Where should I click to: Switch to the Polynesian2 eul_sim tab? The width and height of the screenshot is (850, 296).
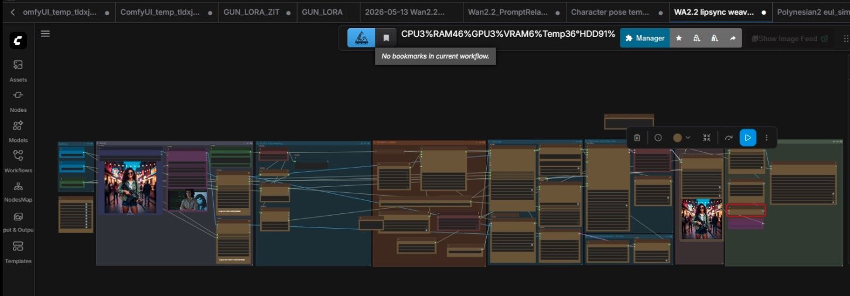811,12
